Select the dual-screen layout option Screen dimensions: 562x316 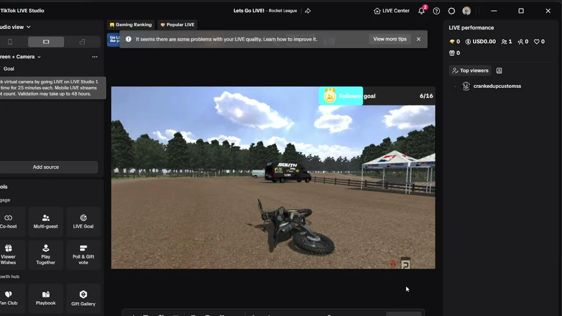82,42
